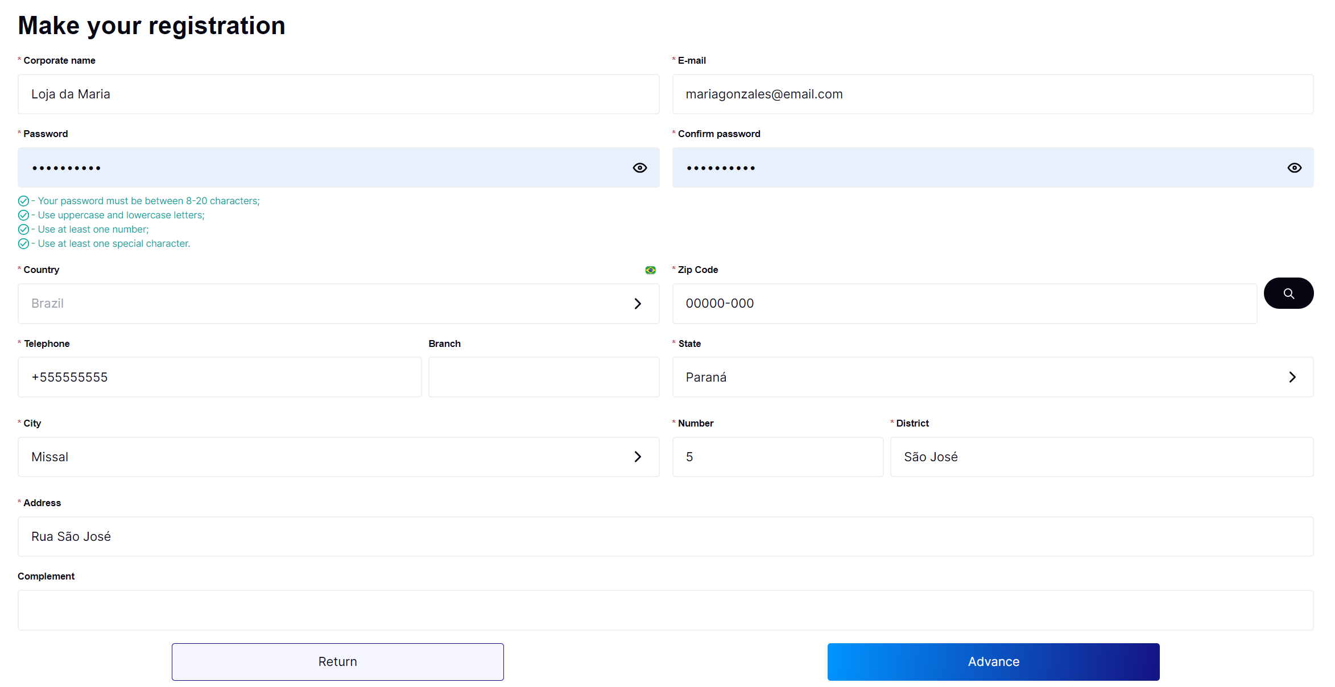Viewport: 1335px width, 687px height.
Task: Click the Advance button
Action: click(x=994, y=662)
